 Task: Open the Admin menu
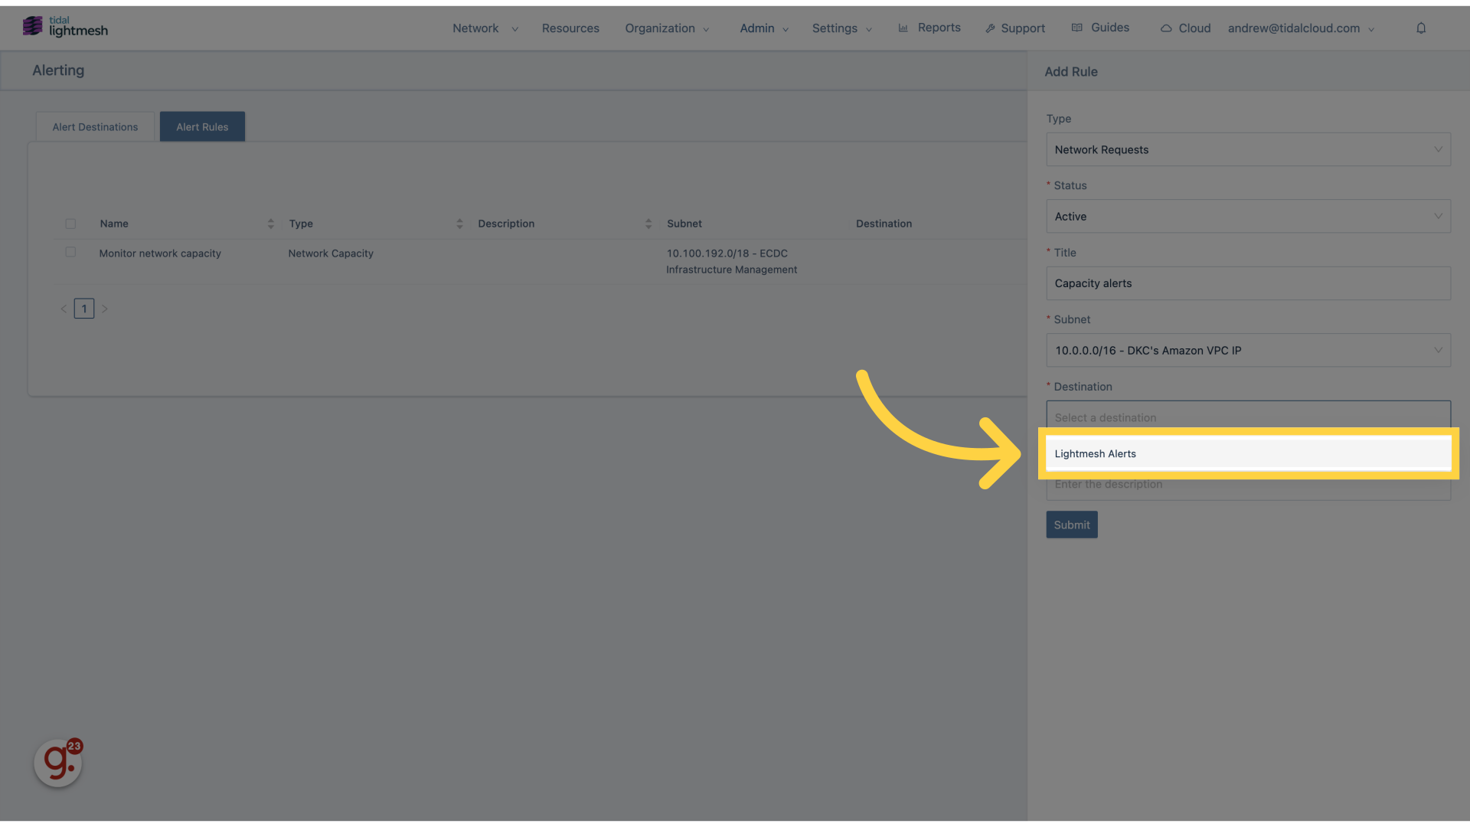click(x=756, y=28)
